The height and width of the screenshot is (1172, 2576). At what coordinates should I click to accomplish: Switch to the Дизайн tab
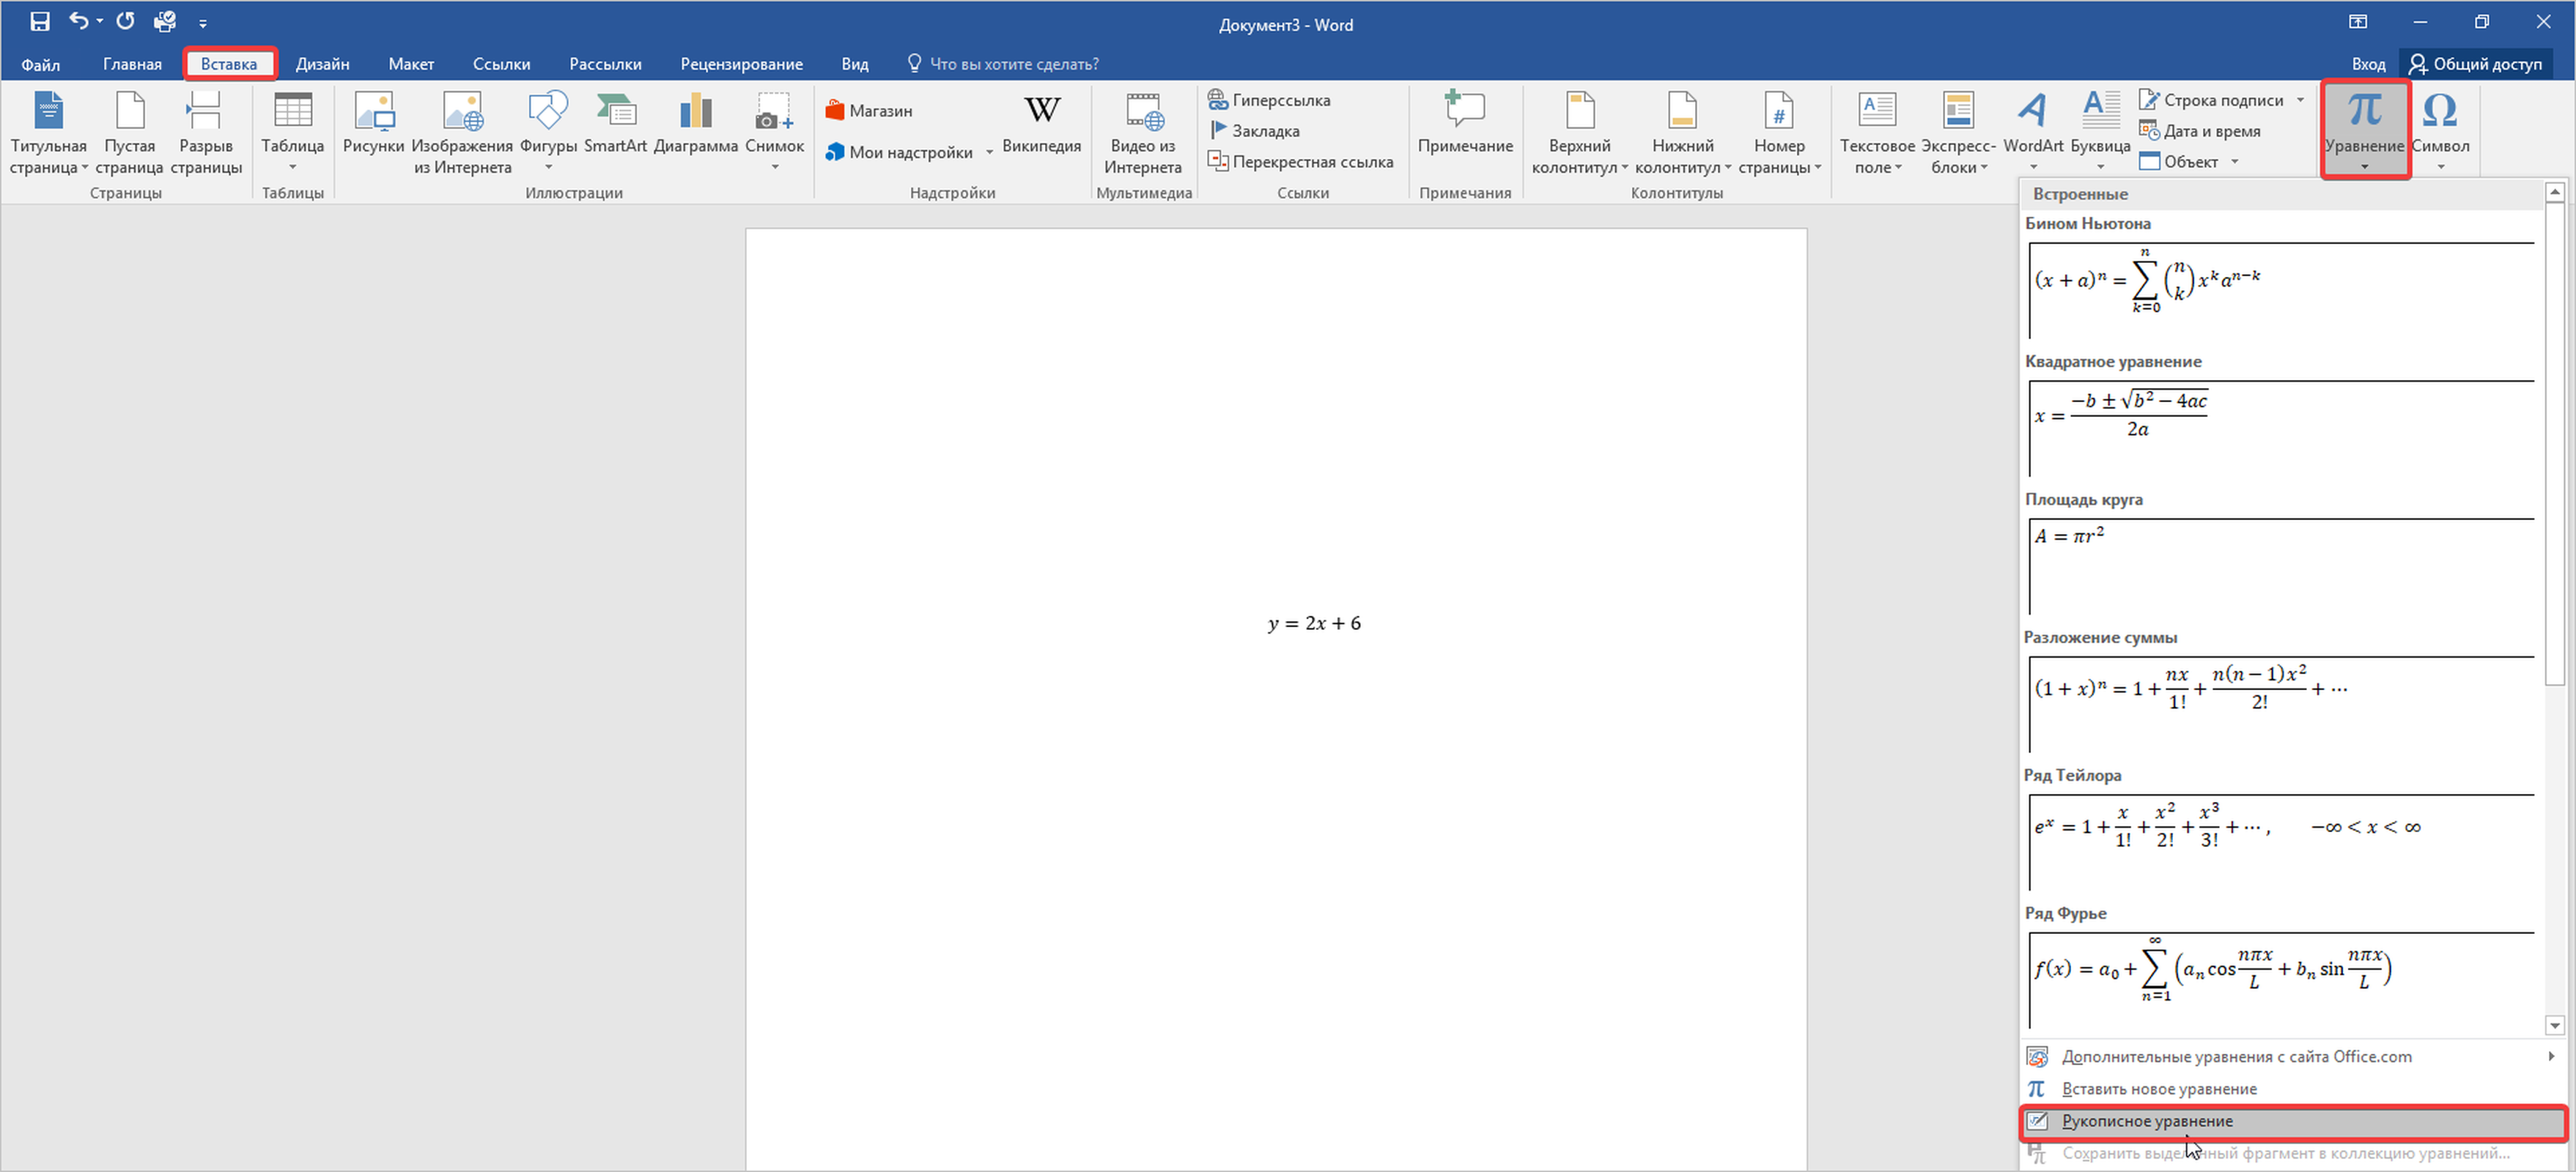(x=322, y=64)
